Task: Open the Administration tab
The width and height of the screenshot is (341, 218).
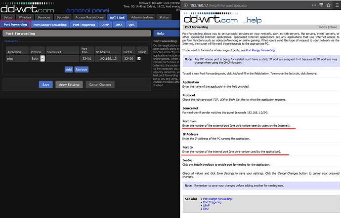Action: click(x=142, y=17)
